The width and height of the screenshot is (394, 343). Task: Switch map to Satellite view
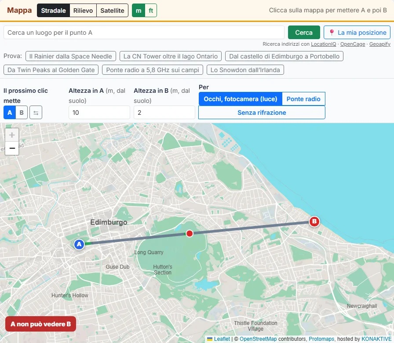tap(112, 11)
